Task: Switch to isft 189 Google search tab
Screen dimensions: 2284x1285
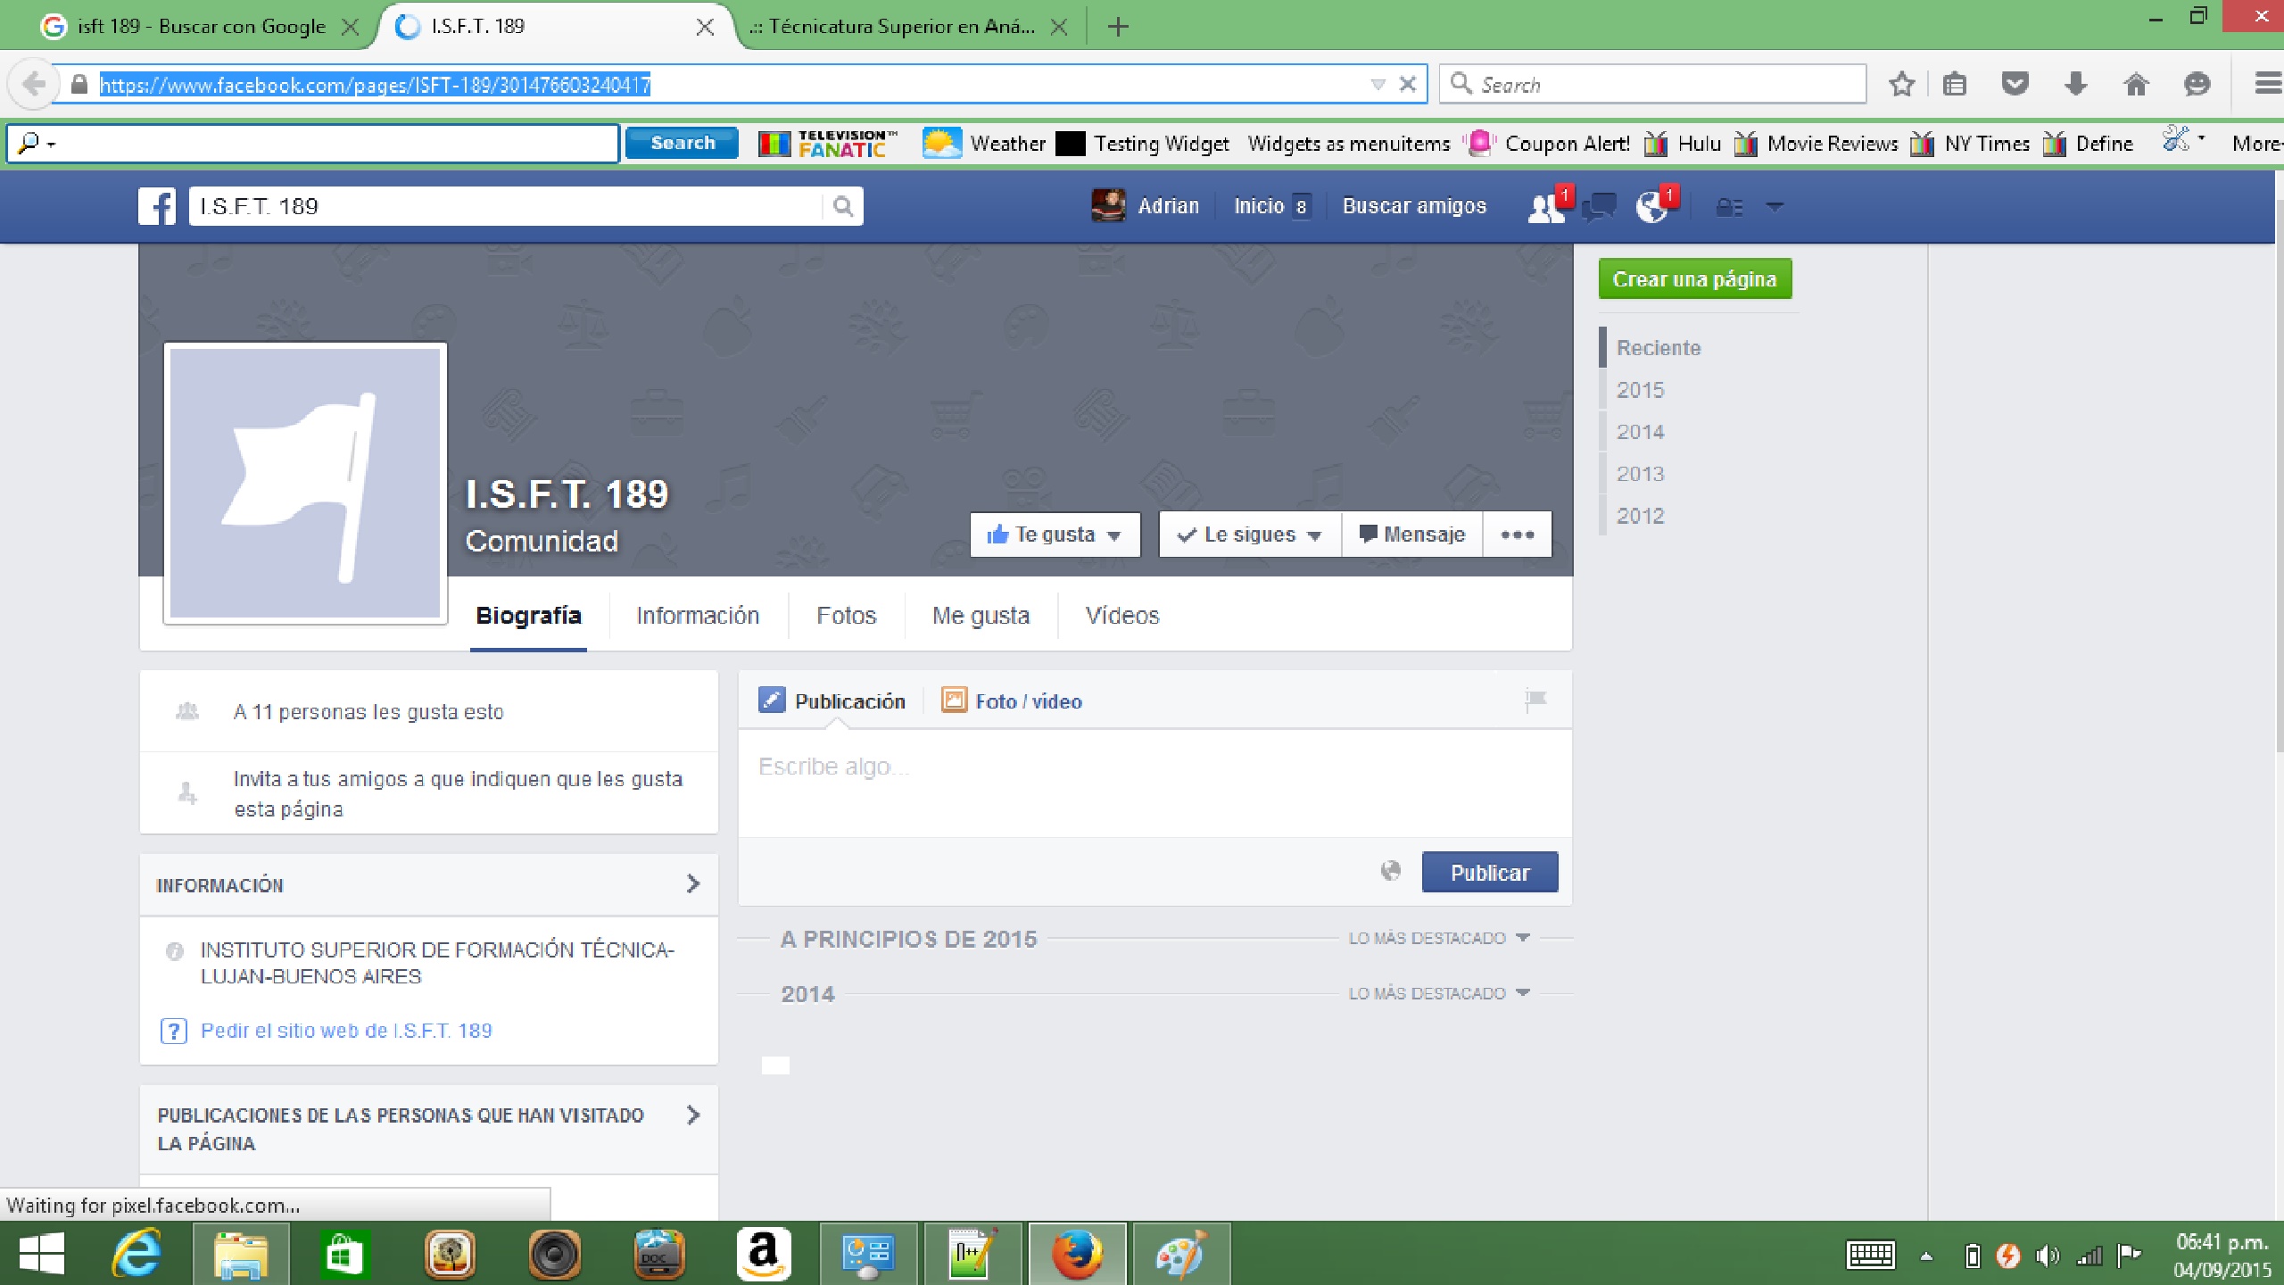Action: [200, 27]
